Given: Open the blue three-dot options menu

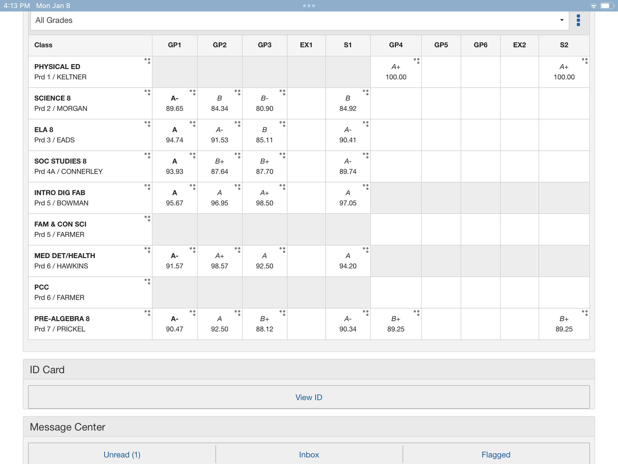Looking at the screenshot, I should [x=578, y=20].
